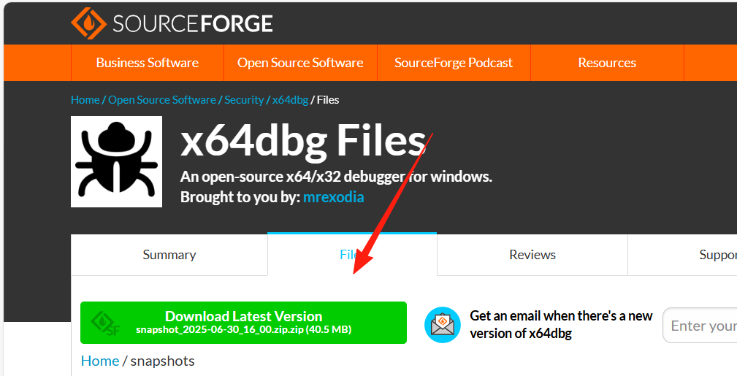
Task: Click Download Latest Version button
Action: point(243,322)
